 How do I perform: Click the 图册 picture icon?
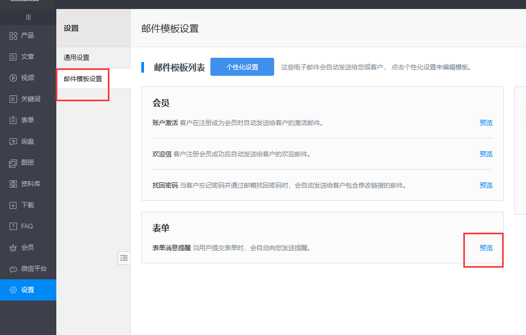(x=13, y=163)
